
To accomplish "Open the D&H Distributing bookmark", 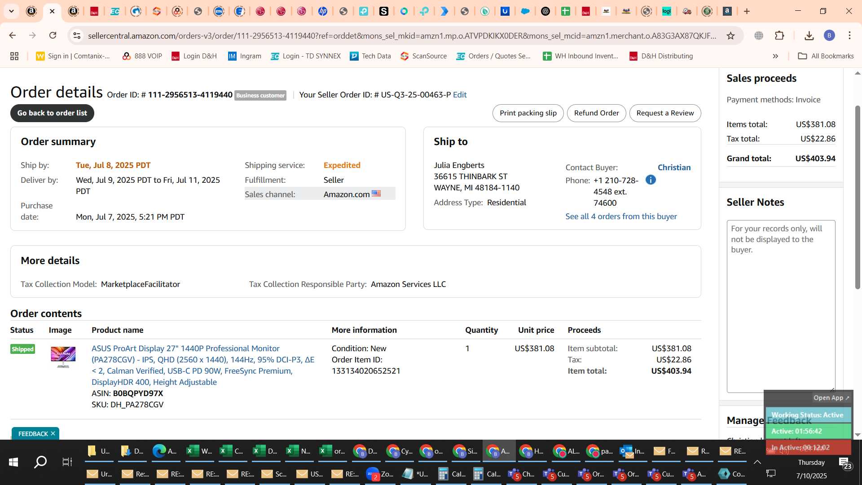I will (661, 56).
